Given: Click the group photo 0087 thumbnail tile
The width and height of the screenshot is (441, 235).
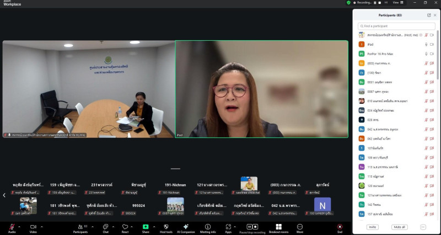Looking at the screenshot, I should coord(175,206).
